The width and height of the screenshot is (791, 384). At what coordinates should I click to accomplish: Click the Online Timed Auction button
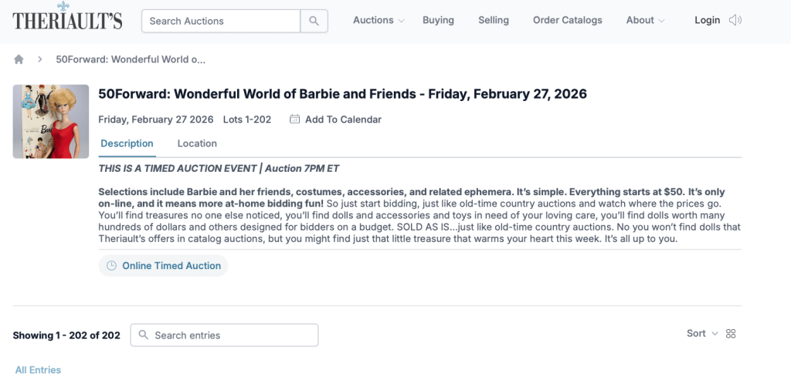coord(164,266)
